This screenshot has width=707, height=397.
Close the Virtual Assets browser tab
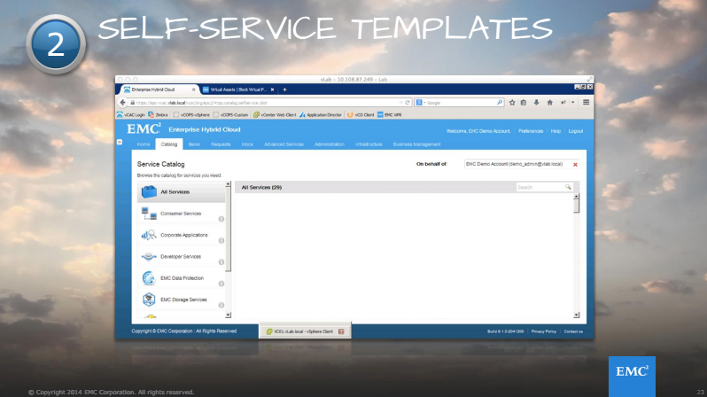point(272,90)
